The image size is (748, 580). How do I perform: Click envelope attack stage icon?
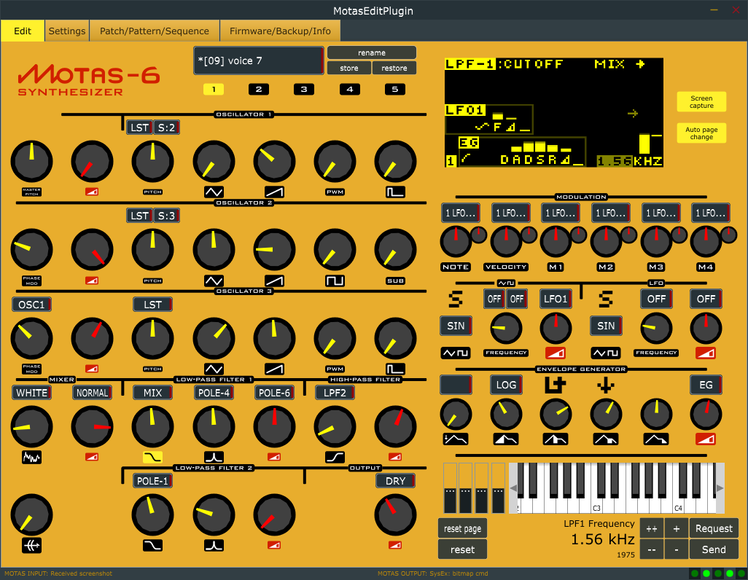click(506, 439)
